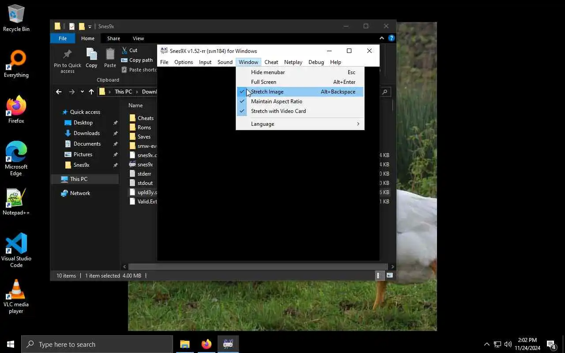The image size is (565, 353).
Task: Switch to the Share ribbon tab
Action: point(113,38)
